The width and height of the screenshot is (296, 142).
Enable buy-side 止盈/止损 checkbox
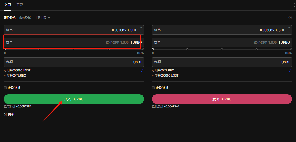pos(5,88)
